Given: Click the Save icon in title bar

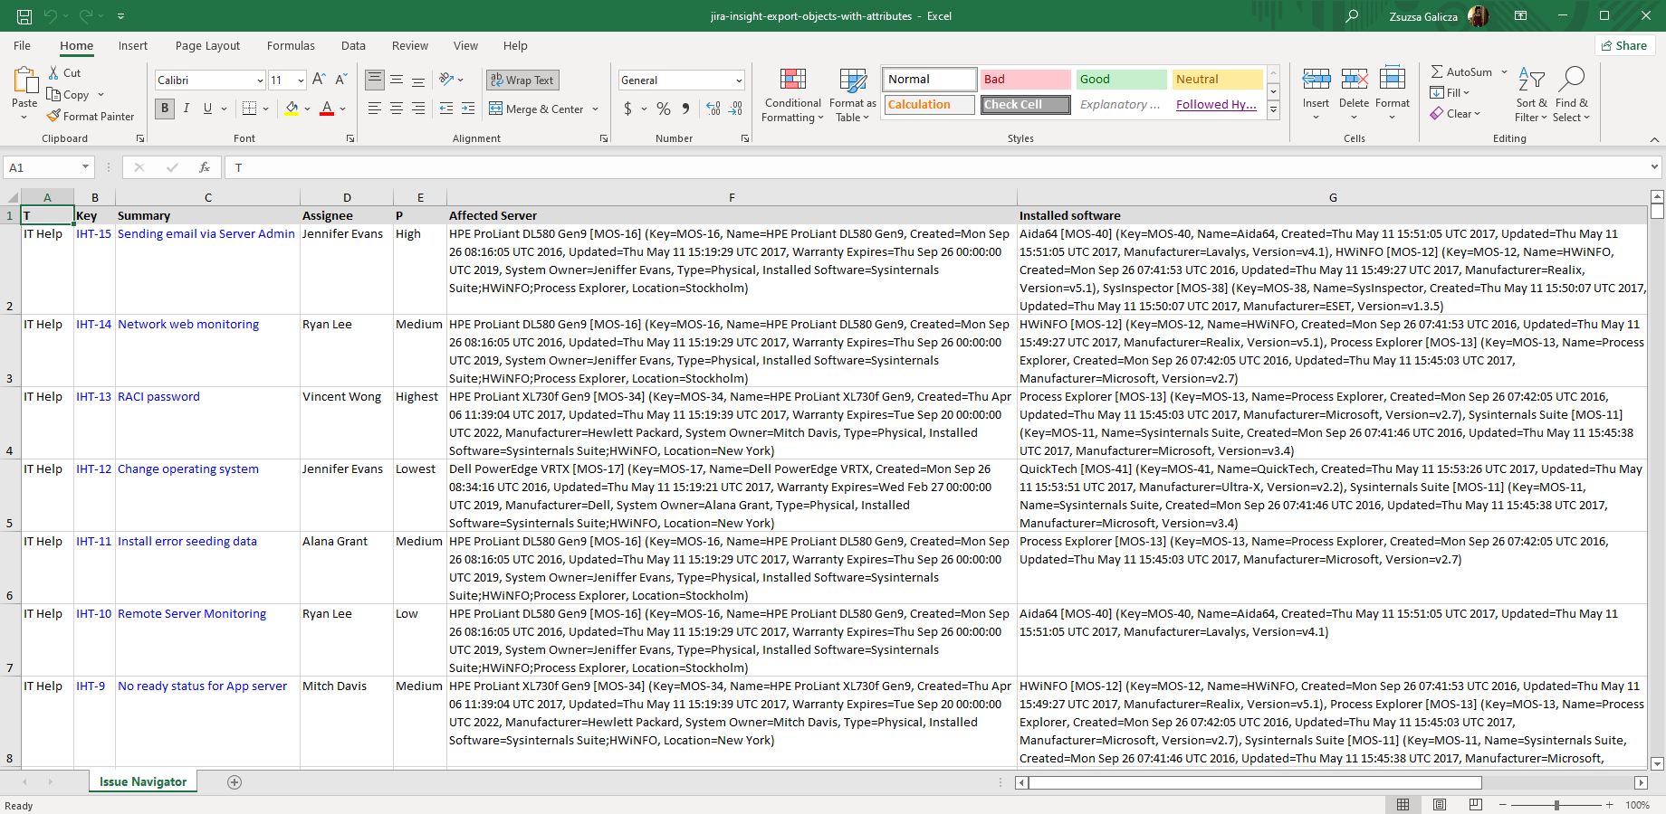Looking at the screenshot, I should pyautogui.click(x=24, y=16).
